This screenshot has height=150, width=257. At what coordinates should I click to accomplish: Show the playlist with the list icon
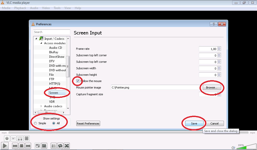[x=54, y=146]
